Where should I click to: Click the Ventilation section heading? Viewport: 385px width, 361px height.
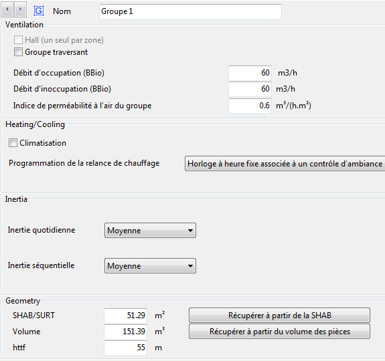(x=24, y=25)
